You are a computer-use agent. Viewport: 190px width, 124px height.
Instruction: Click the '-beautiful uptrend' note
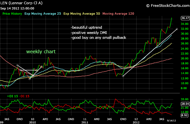click(86, 27)
